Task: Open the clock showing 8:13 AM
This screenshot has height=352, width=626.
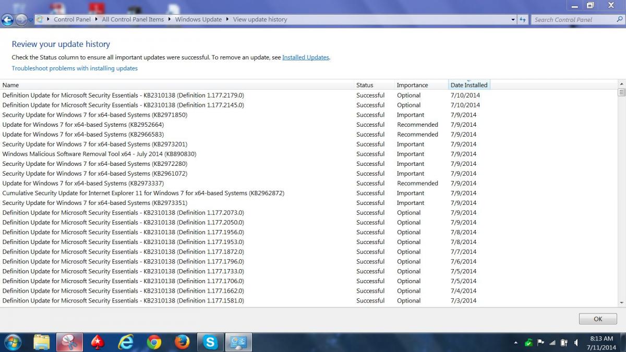Action: click(601, 343)
